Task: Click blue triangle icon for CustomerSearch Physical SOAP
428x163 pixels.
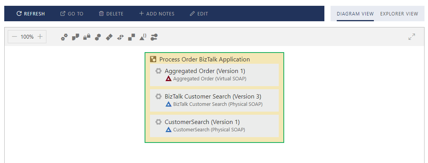Action: (169, 129)
